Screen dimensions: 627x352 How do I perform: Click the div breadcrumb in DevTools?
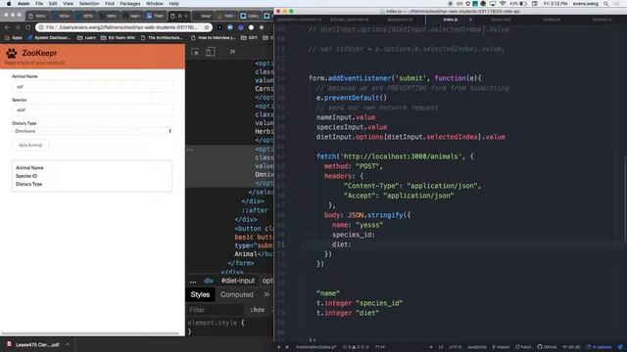(209, 281)
